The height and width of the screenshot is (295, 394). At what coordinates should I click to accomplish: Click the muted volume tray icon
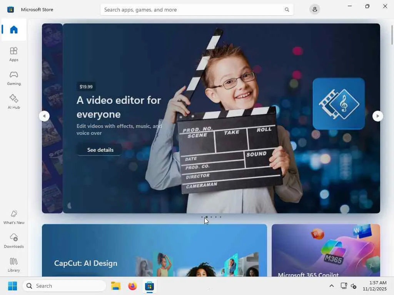point(354,286)
